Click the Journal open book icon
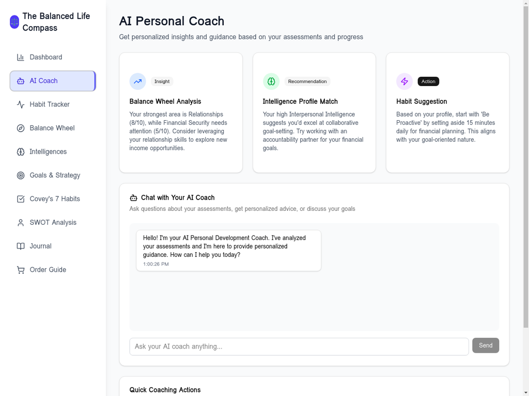 (x=20, y=246)
